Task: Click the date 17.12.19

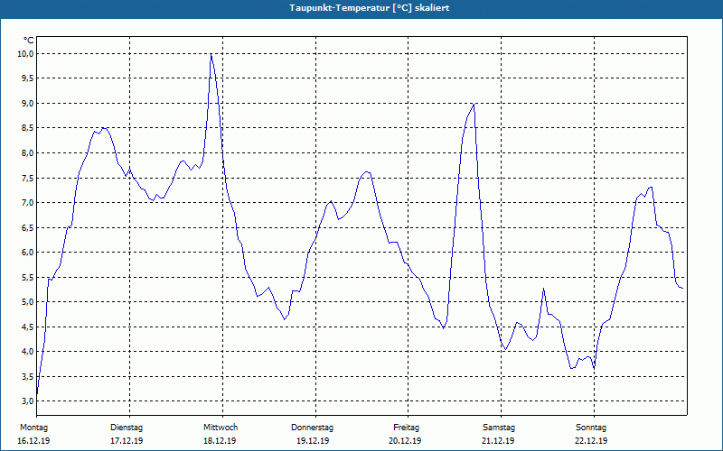Action: pyautogui.click(x=127, y=441)
